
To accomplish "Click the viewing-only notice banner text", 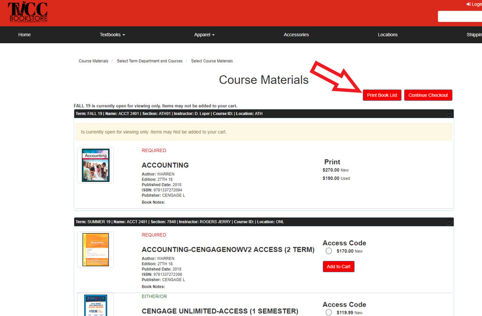I will click(x=154, y=132).
